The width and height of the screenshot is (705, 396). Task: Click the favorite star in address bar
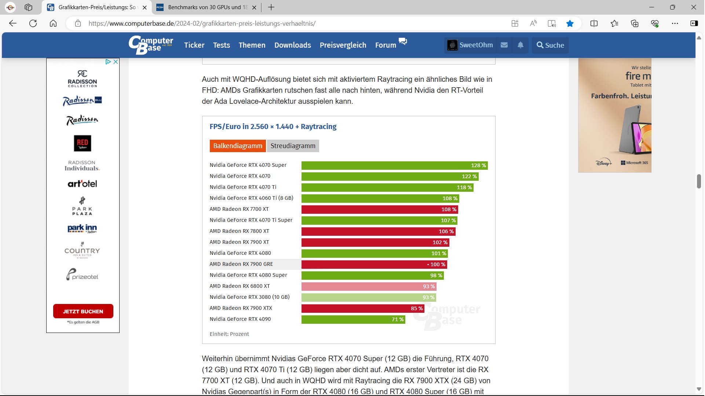570,23
